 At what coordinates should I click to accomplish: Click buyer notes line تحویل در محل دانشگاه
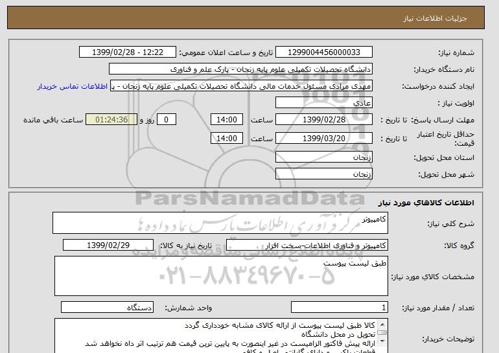338,334
